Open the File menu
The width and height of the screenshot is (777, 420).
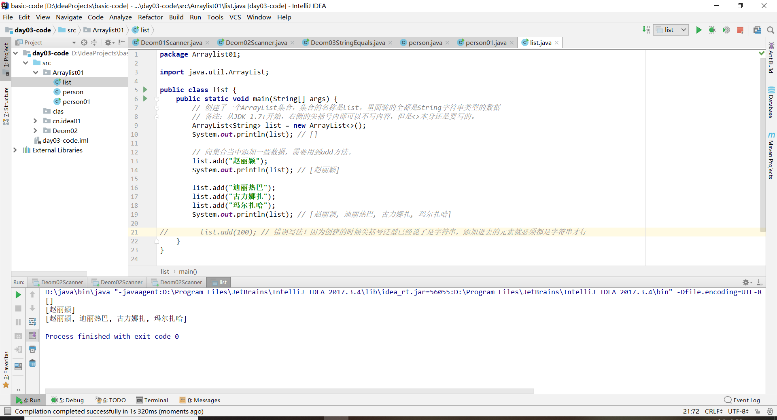(x=8, y=17)
